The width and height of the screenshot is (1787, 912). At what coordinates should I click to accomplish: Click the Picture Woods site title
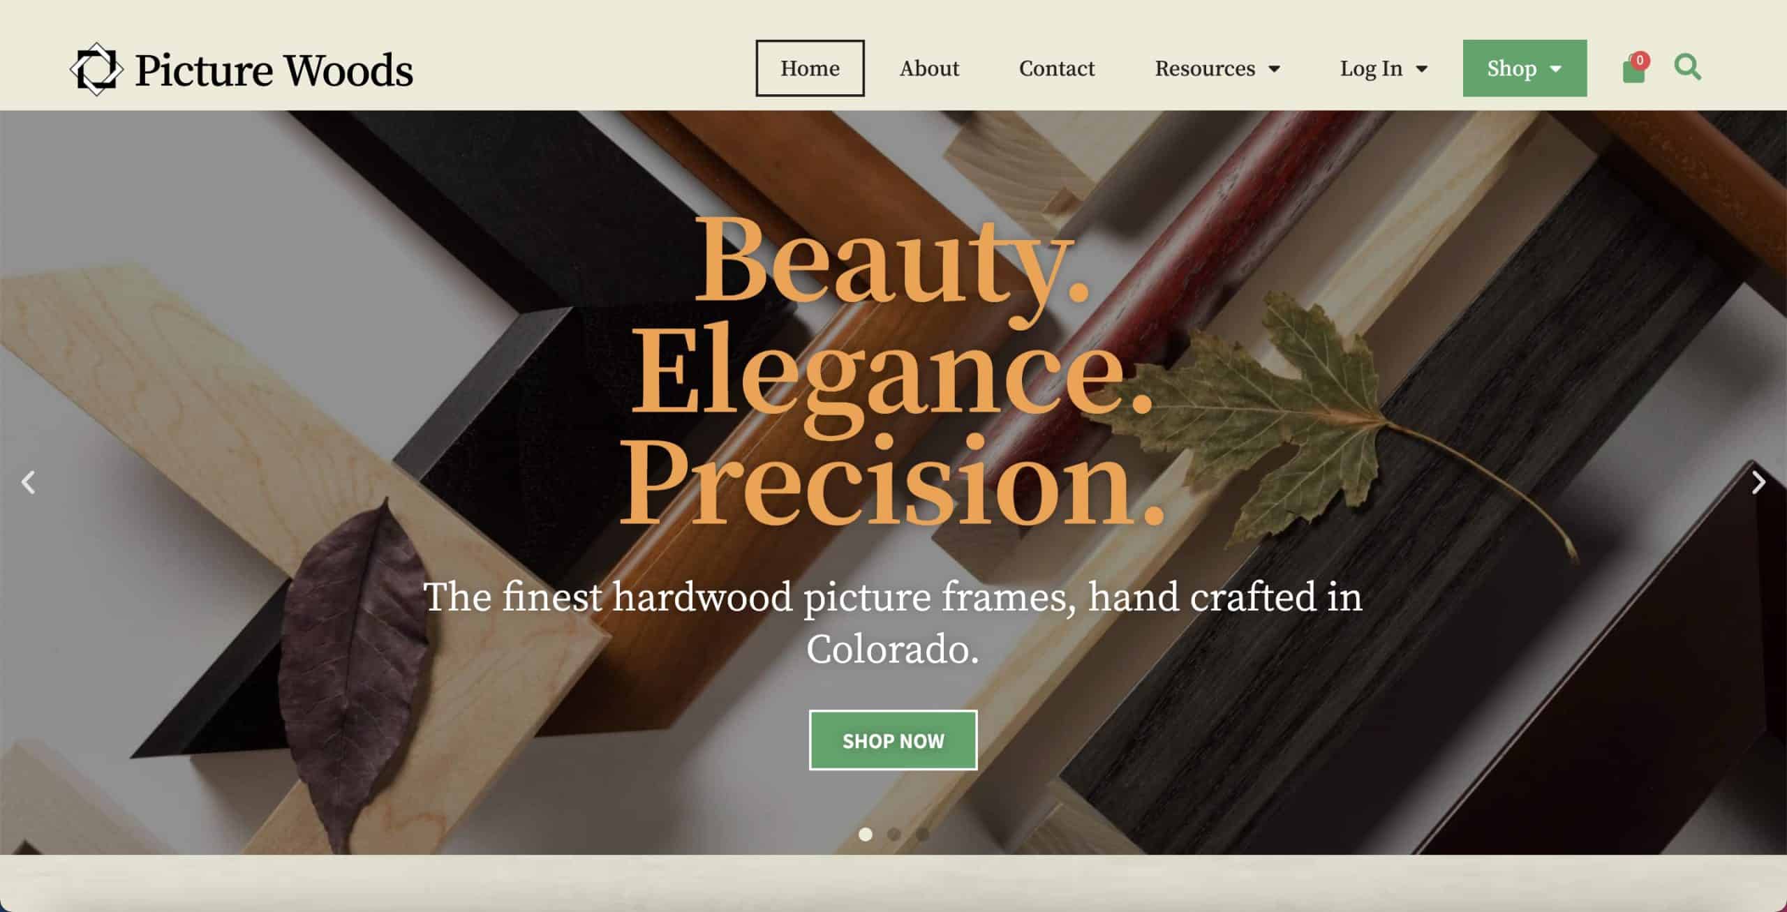[x=274, y=70]
